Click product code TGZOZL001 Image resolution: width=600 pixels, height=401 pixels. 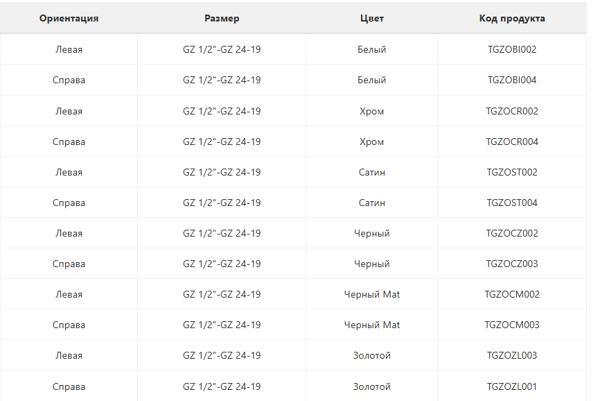512,386
